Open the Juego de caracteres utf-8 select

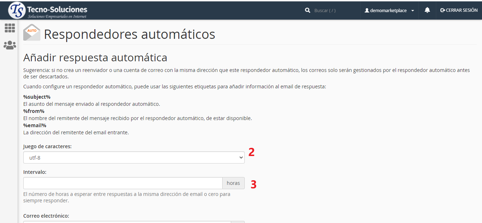(134, 157)
